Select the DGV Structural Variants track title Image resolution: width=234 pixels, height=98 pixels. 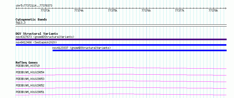(37, 34)
